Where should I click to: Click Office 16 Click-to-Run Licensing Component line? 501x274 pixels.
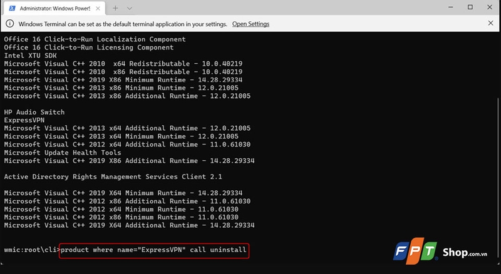point(89,48)
